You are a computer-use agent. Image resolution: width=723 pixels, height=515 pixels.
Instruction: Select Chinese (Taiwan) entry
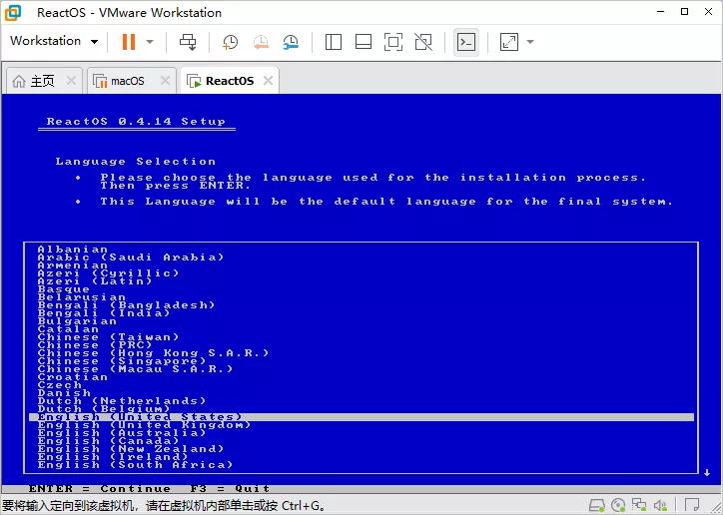tap(109, 337)
